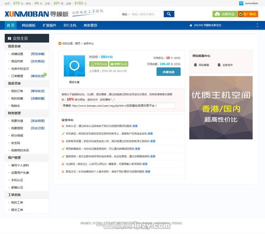Open 订单管理 in the sidebar
This screenshot has height=234, width=265.
(x=17, y=76)
